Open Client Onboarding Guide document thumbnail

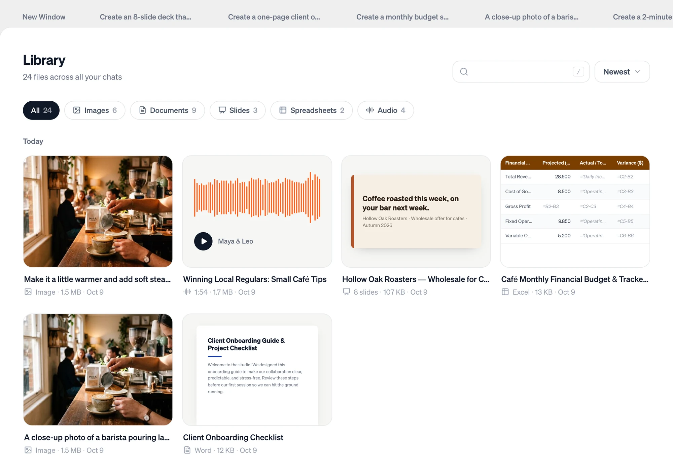[x=257, y=370]
